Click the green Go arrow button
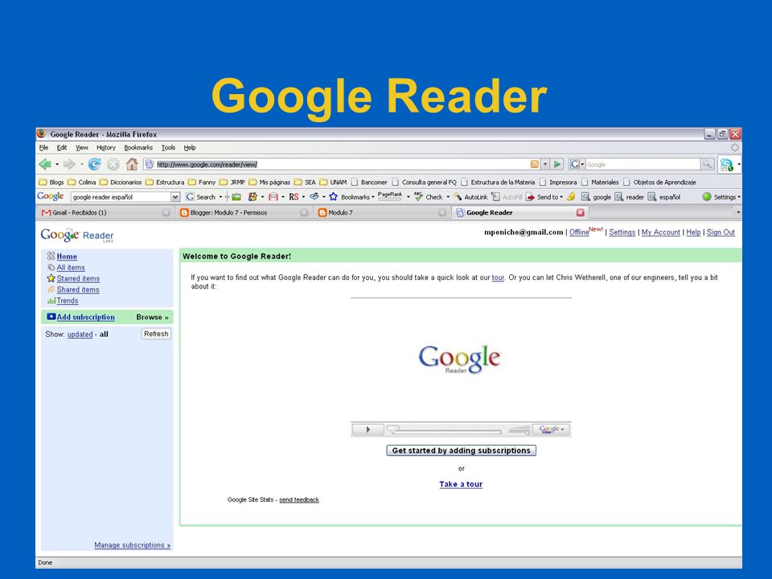 pyautogui.click(x=556, y=164)
